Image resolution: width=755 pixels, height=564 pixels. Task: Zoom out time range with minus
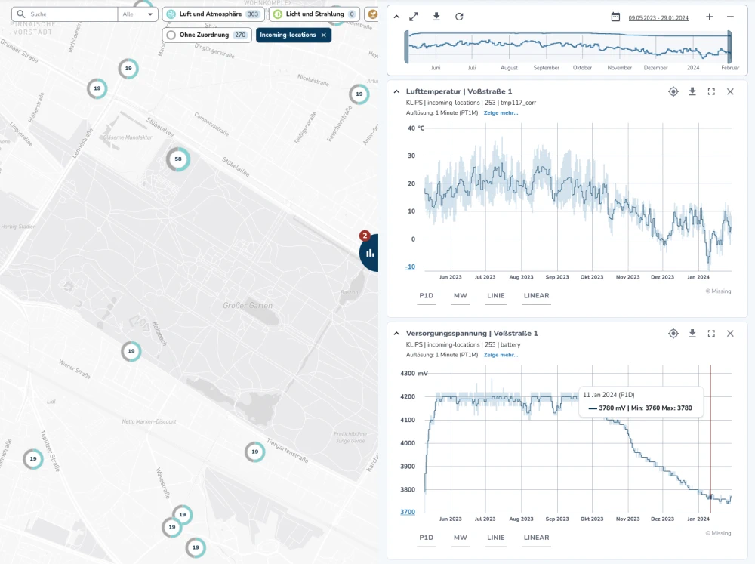[x=730, y=17]
